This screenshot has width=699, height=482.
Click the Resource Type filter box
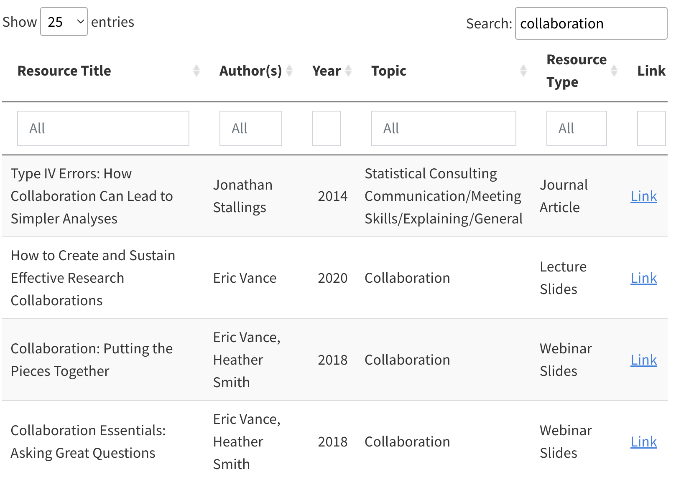pyautogui.click(x=577, y=129)
